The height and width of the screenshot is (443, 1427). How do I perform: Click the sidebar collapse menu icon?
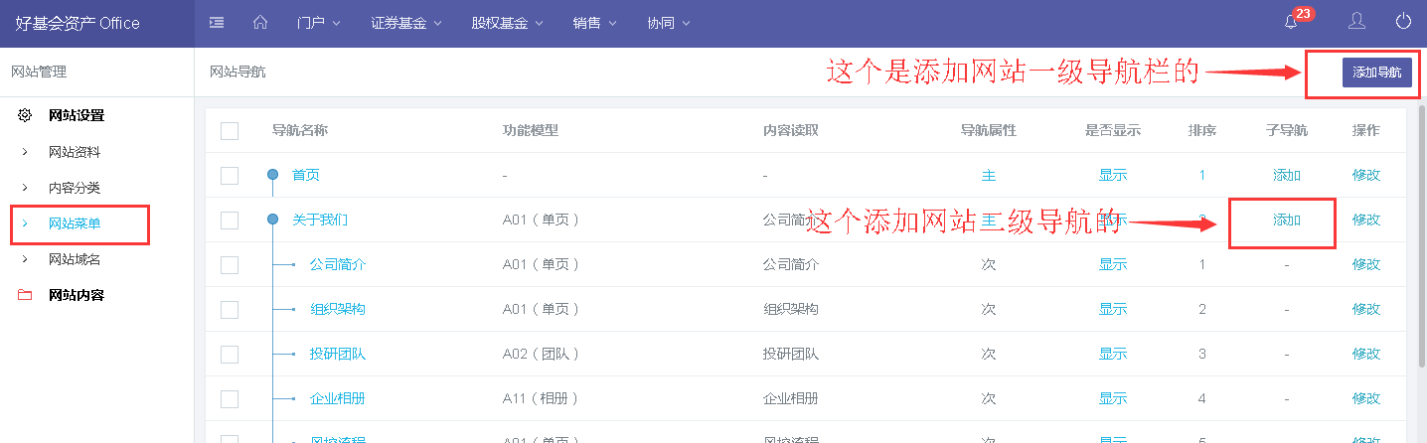click(217, 23)
